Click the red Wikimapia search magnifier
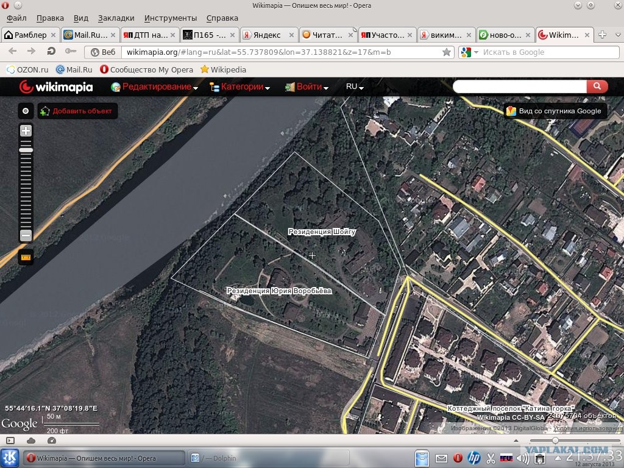 click(x=596, y=87)
